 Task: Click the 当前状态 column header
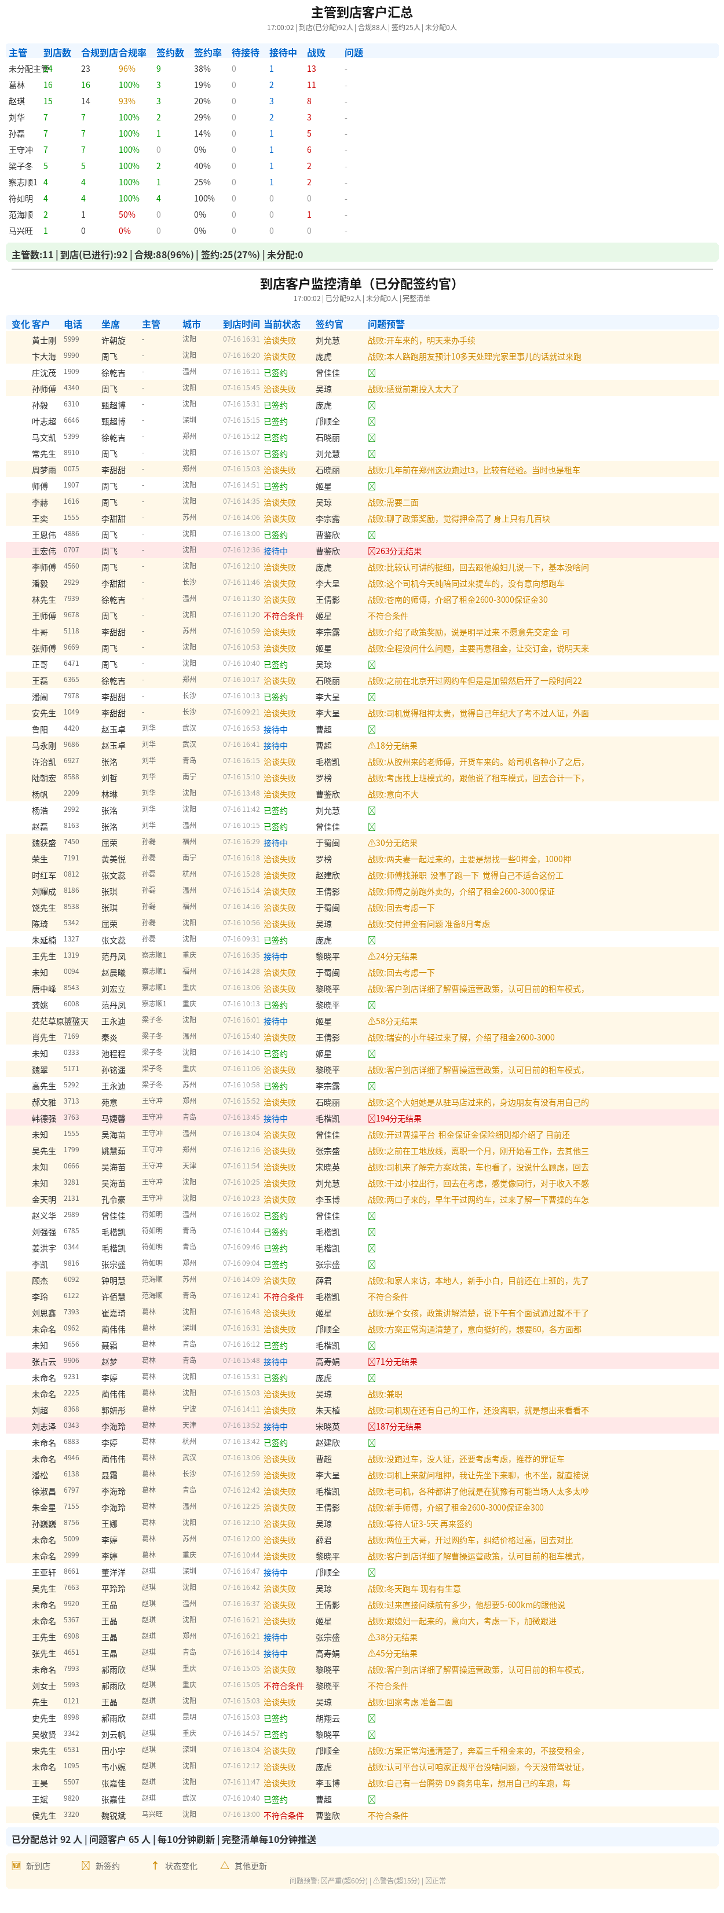tap(282, 324)
